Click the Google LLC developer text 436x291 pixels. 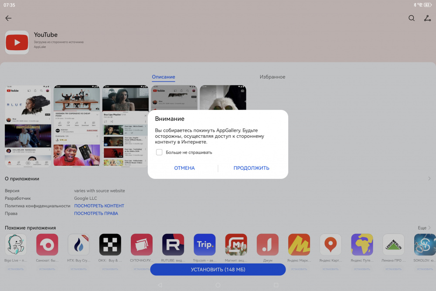click(85, 199)
